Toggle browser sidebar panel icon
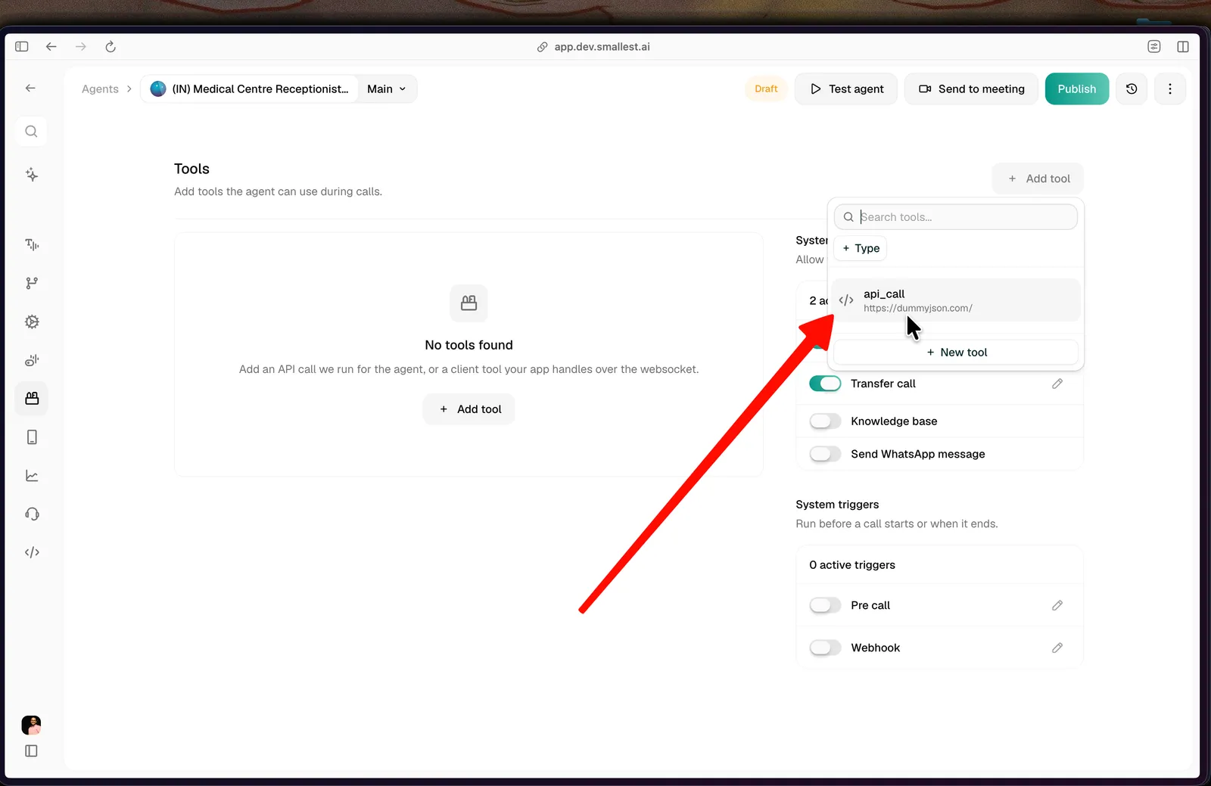1211x786 pixels. pyautogui.click(x=22, y=47)
